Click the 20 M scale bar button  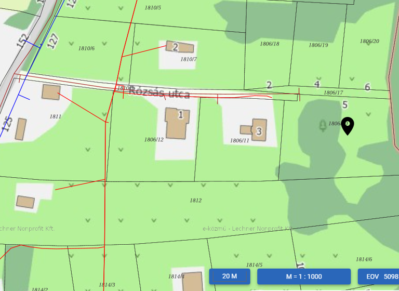point(230,276)
